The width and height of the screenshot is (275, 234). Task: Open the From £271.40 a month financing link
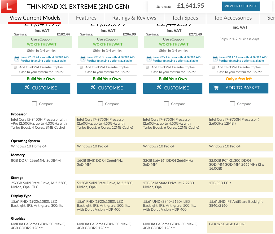tap(177, 57)
